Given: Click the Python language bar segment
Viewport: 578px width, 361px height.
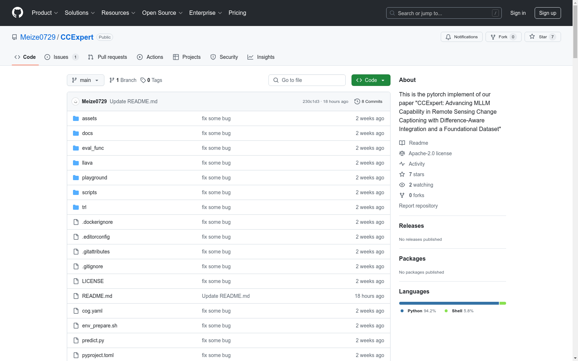Looking at the screenshot, I should [x=449, y=303].
